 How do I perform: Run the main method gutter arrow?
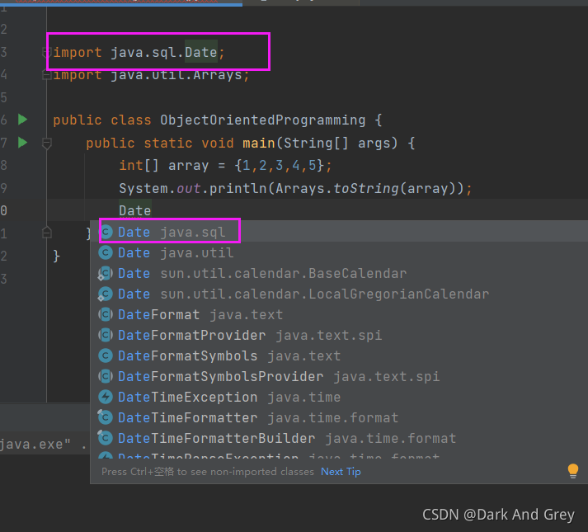[x=22, y=143]
